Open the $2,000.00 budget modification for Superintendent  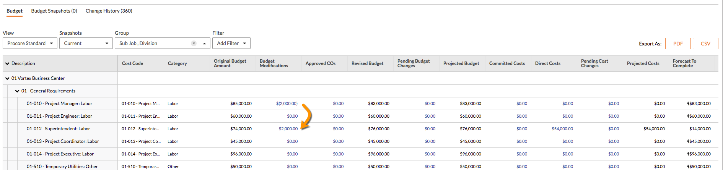288,129
